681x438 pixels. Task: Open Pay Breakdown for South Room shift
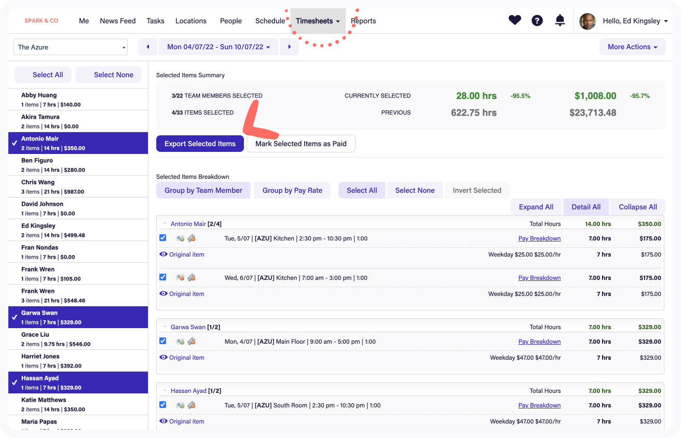coord(539,405)
